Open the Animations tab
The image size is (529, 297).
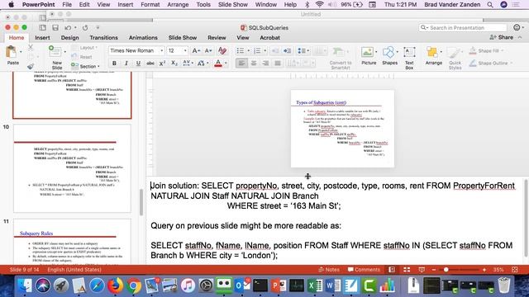click(143, 38)
